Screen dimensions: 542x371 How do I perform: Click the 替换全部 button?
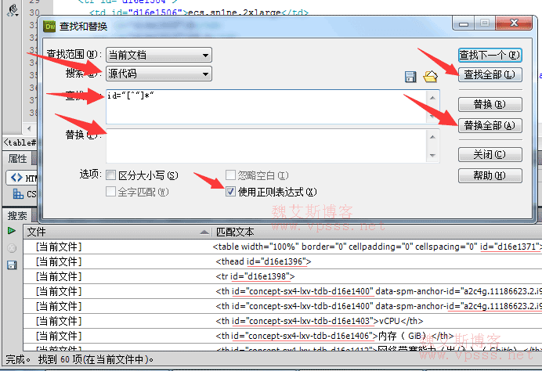pyautogui.click(x=490, y=125)
